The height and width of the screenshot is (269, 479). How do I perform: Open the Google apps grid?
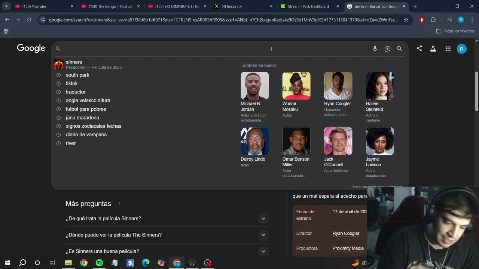448,49
